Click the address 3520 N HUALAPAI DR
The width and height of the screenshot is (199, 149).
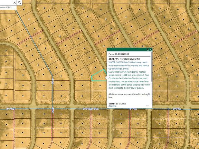click(x=130, y=59)
